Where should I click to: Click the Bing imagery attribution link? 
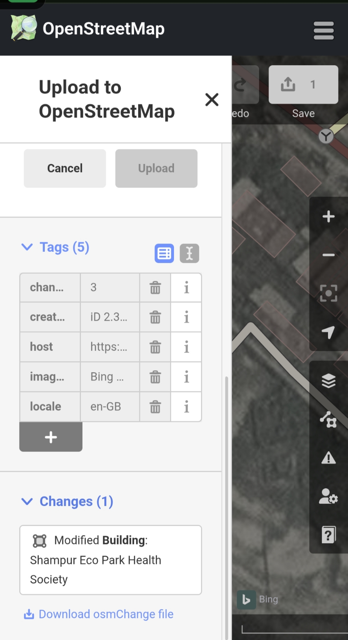[x=258, y=599]
